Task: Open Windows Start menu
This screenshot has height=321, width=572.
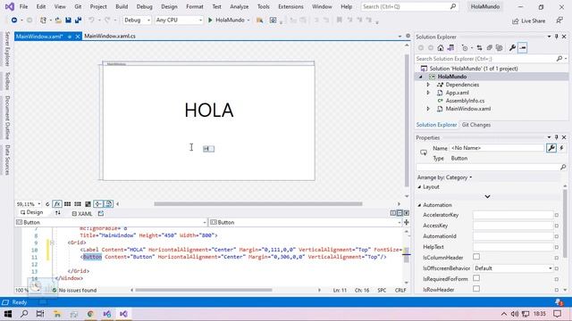Action: (x=8, y=314)
